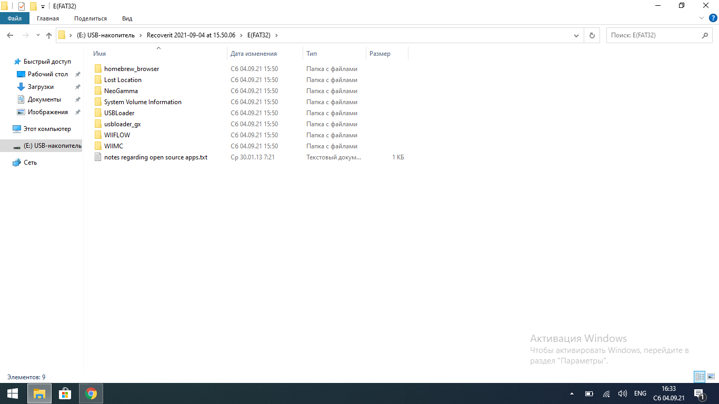
Task: Click the battery tray icon
Action: 589,393
